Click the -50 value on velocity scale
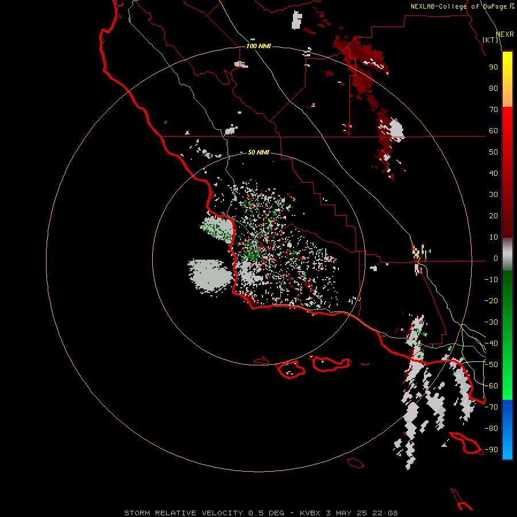The width and height of the screenshot is (517, 517). point(491,365)
